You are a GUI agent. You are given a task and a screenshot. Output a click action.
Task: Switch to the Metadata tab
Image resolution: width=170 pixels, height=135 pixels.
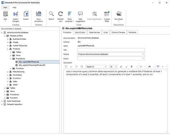pyautogui.click(x=132, y=32)
